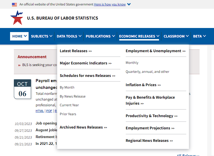The image size is (214, 156).
Task: Expand the 'Here is how you know' chevron
Action: click(x=129, y=4)
